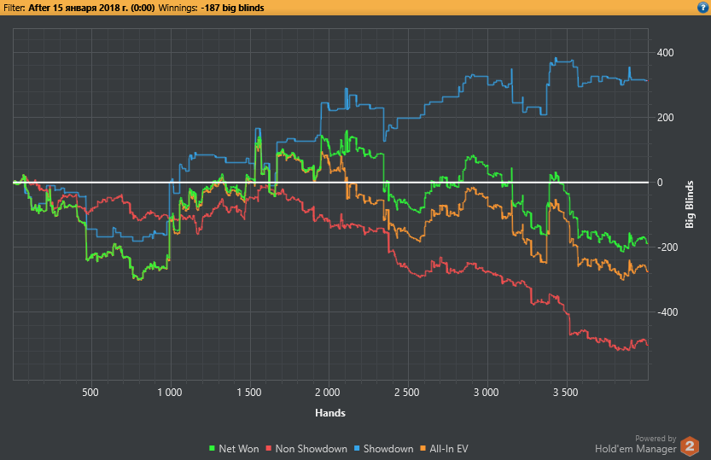Screen dimensions: 711x460
Task: Toggle the green Net Won legend swatch
Action: pos(212,449)
